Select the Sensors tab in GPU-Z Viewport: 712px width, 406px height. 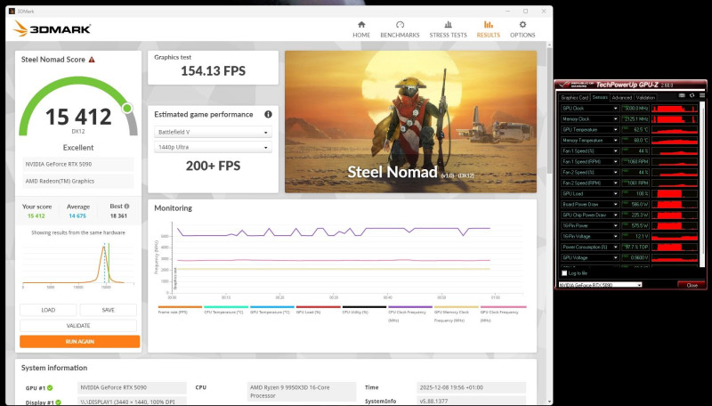point(600,97)
